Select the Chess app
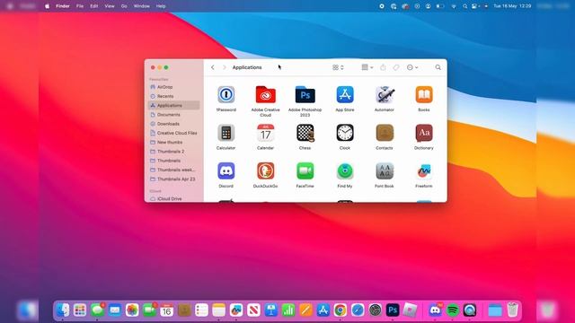 (305, 133)
